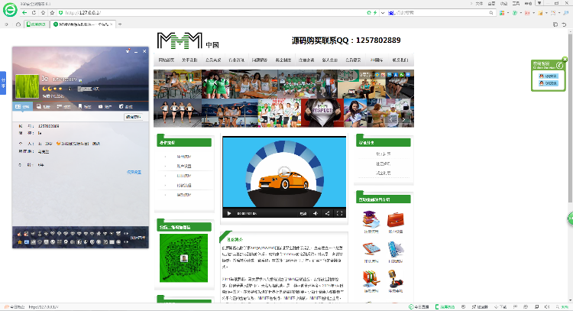The width and height of the screenshot is (573, 311).
Task: Toggle fullscreen on the video player
Action: tap(339, 213)
